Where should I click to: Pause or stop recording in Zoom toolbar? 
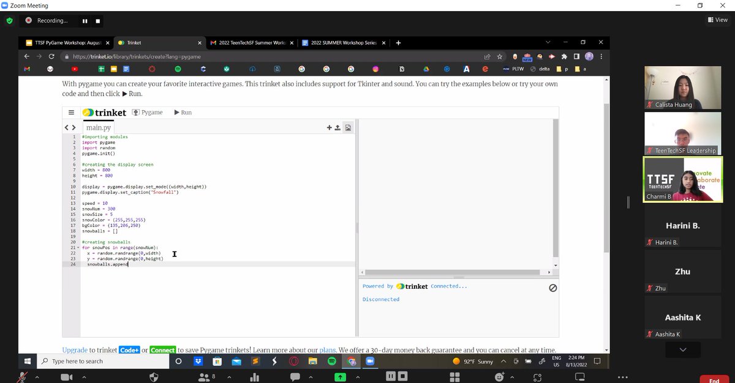pyautogui.click(x=397, y=376)
